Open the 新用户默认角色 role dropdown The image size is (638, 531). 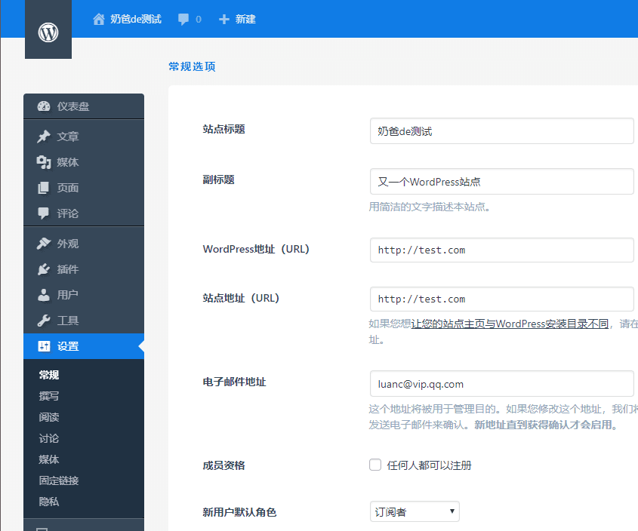tap(414, 511)
